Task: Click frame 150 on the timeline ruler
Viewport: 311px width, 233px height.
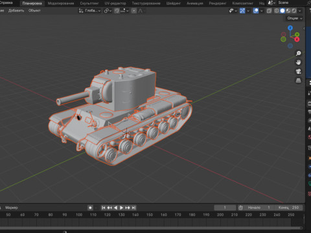Action: tap(150, 215)
